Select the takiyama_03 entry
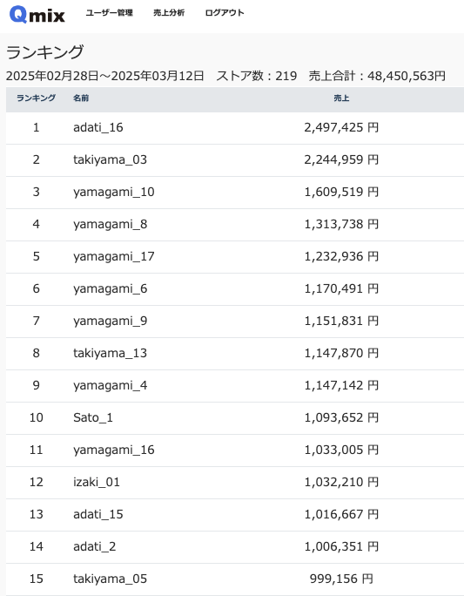This screenshot has width=464, height=596. pos(110,159)
